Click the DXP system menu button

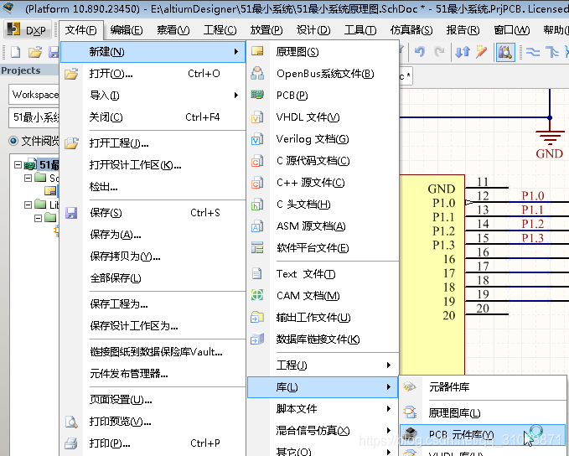point(28,30)
